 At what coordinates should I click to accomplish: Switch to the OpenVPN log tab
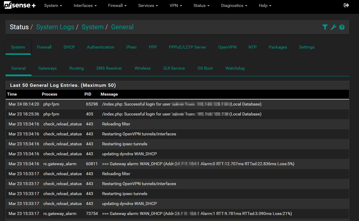click(x=227, y=47)
